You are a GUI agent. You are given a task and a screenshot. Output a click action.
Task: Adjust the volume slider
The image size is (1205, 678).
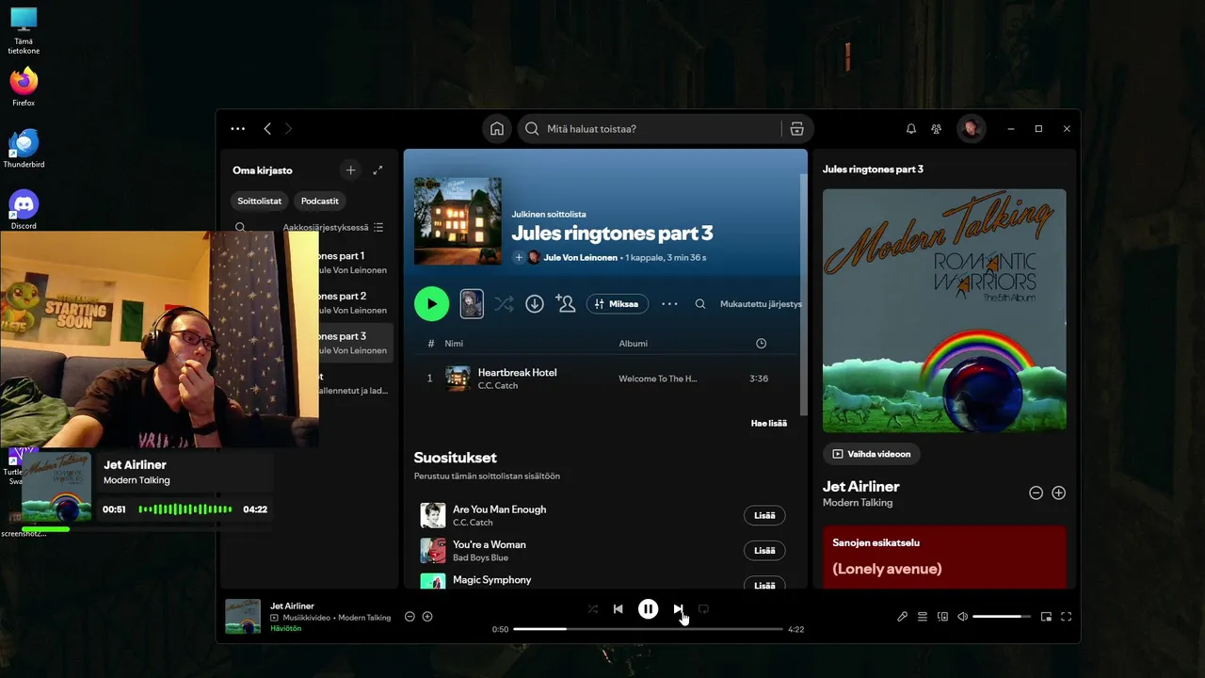pyautogui.click(x=1002, y=617)
